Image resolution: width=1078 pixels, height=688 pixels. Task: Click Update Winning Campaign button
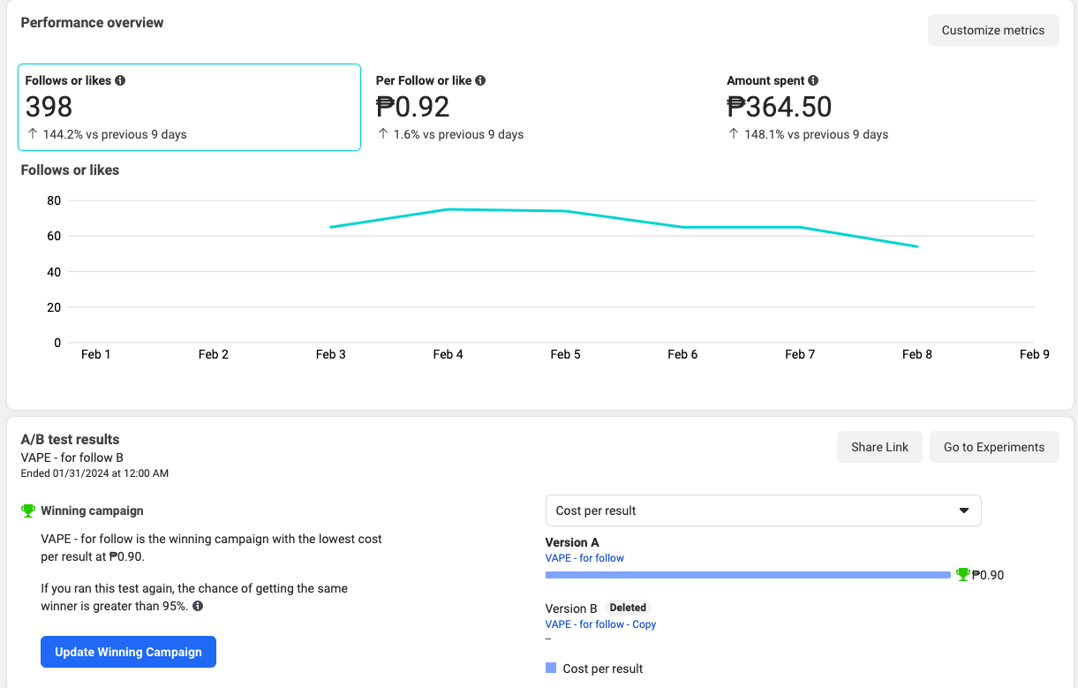[x=128, y=652]
